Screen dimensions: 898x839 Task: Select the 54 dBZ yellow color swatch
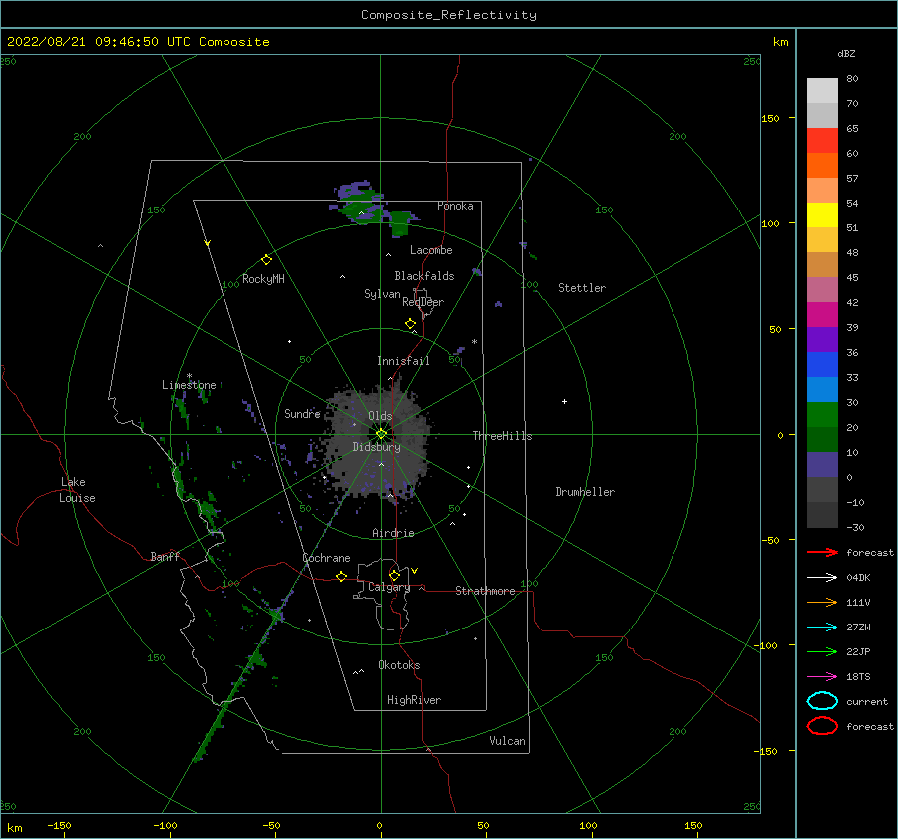click(x=822, y=214)
